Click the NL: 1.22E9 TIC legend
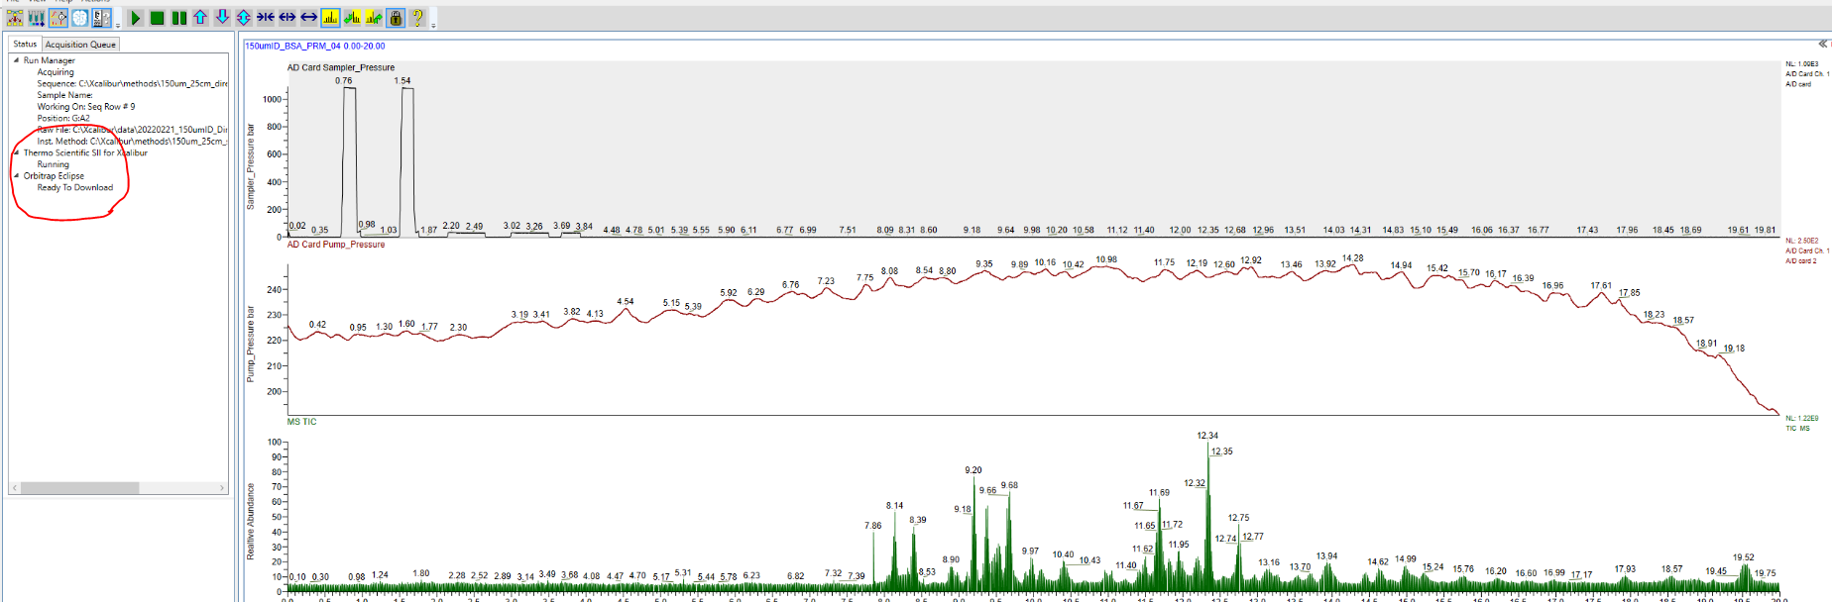This screenshot has height=602, width=1832. [1801, 419]
